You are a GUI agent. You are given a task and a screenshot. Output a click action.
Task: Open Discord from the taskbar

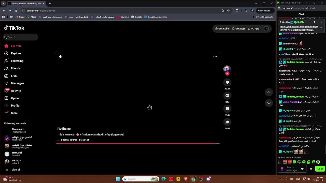point(208,179)
